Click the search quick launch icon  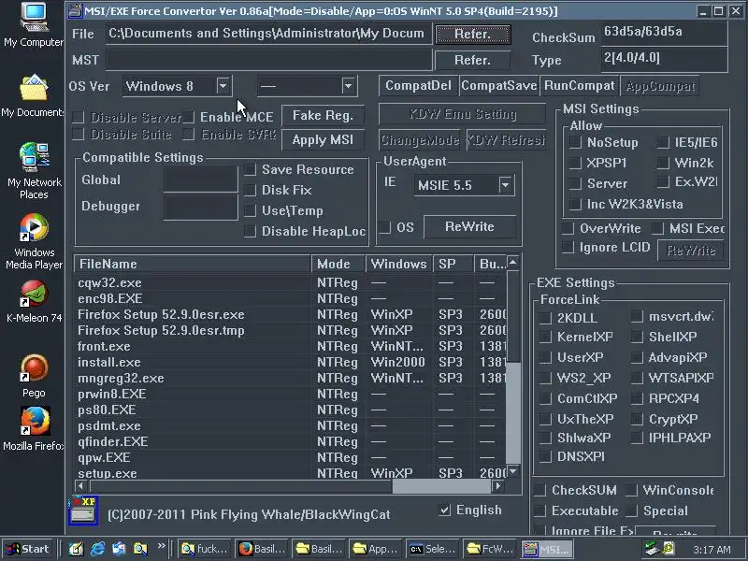pos(140,549)
